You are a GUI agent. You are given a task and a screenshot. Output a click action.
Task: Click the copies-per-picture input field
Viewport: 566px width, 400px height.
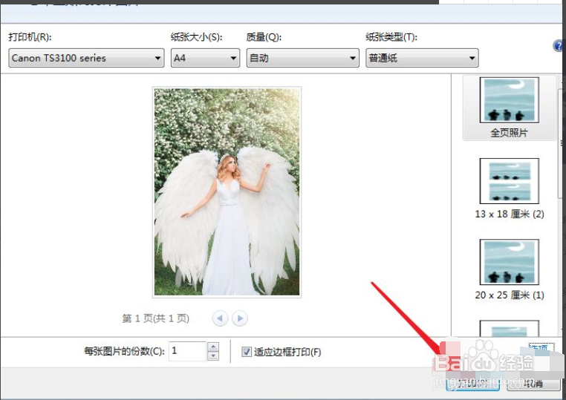coord(188,351)
